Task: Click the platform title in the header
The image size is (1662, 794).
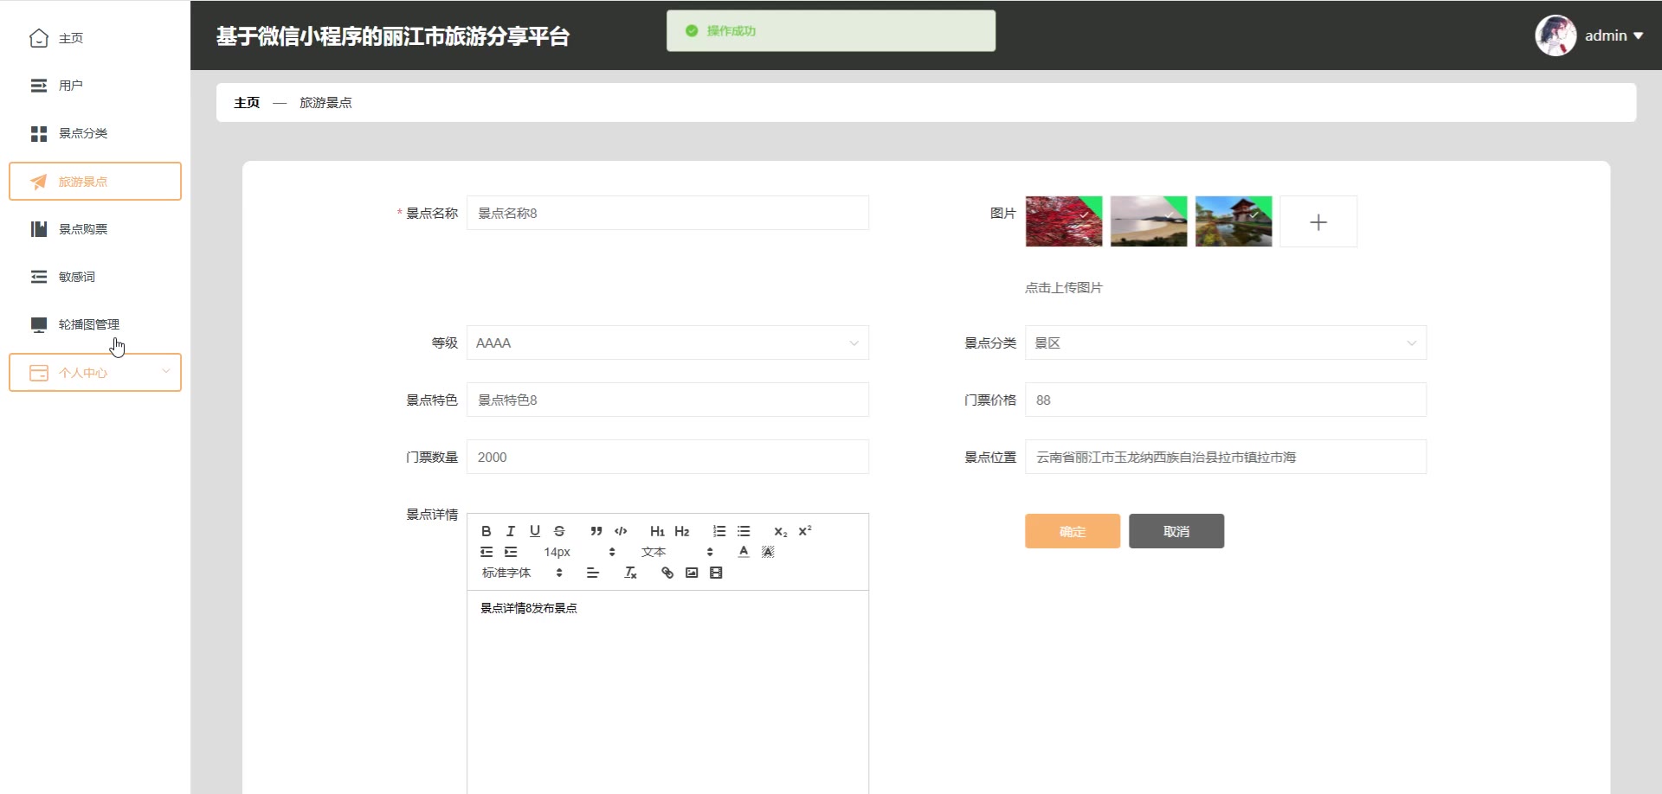Action: coord(393,36)
